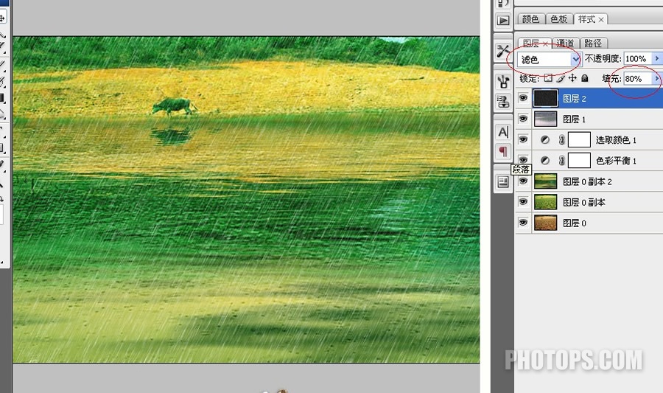Open the Paragraph panel icon
663x393 pixels.
[503, 151]
